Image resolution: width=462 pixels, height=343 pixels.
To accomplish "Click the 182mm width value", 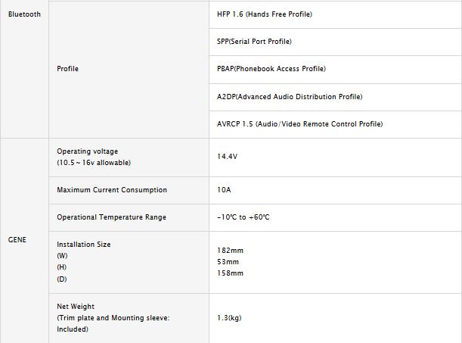I will pos(230,250).
